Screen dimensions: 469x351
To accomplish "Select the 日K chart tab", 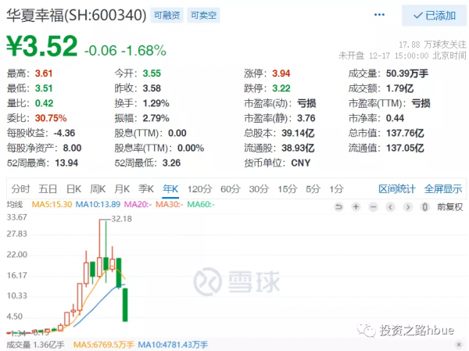I will coord(74,189).
